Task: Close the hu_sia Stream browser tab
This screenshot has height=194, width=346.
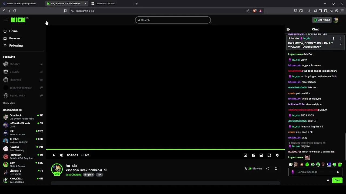Action: [x=85, y=4]
